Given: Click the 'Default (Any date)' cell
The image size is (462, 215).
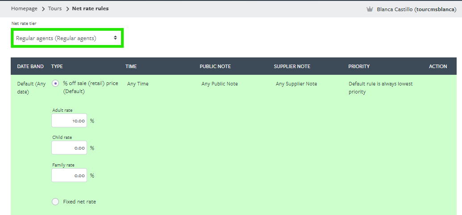Looking at the screenshot, I should [32, 88].
